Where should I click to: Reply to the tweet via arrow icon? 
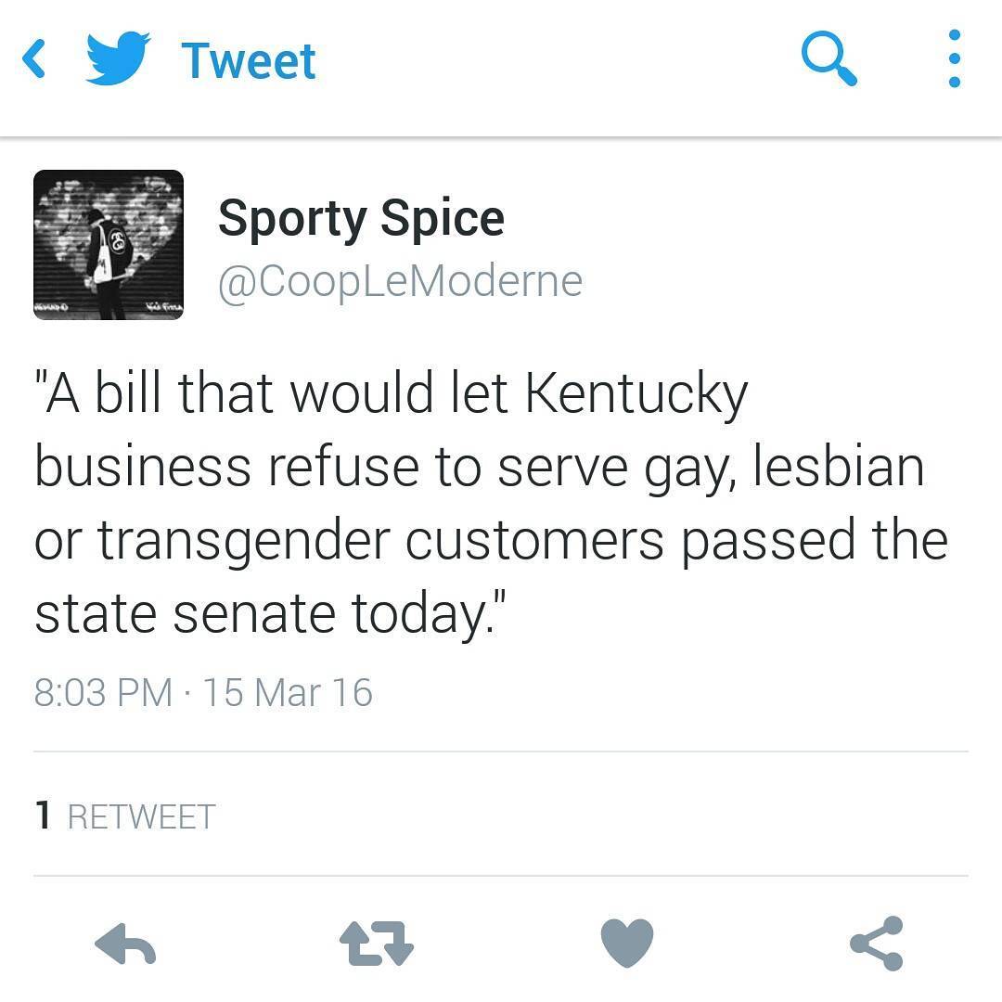[x=125, y=944]
